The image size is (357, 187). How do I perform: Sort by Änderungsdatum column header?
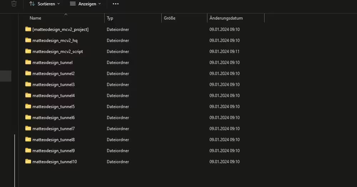[x=226, y=18]
